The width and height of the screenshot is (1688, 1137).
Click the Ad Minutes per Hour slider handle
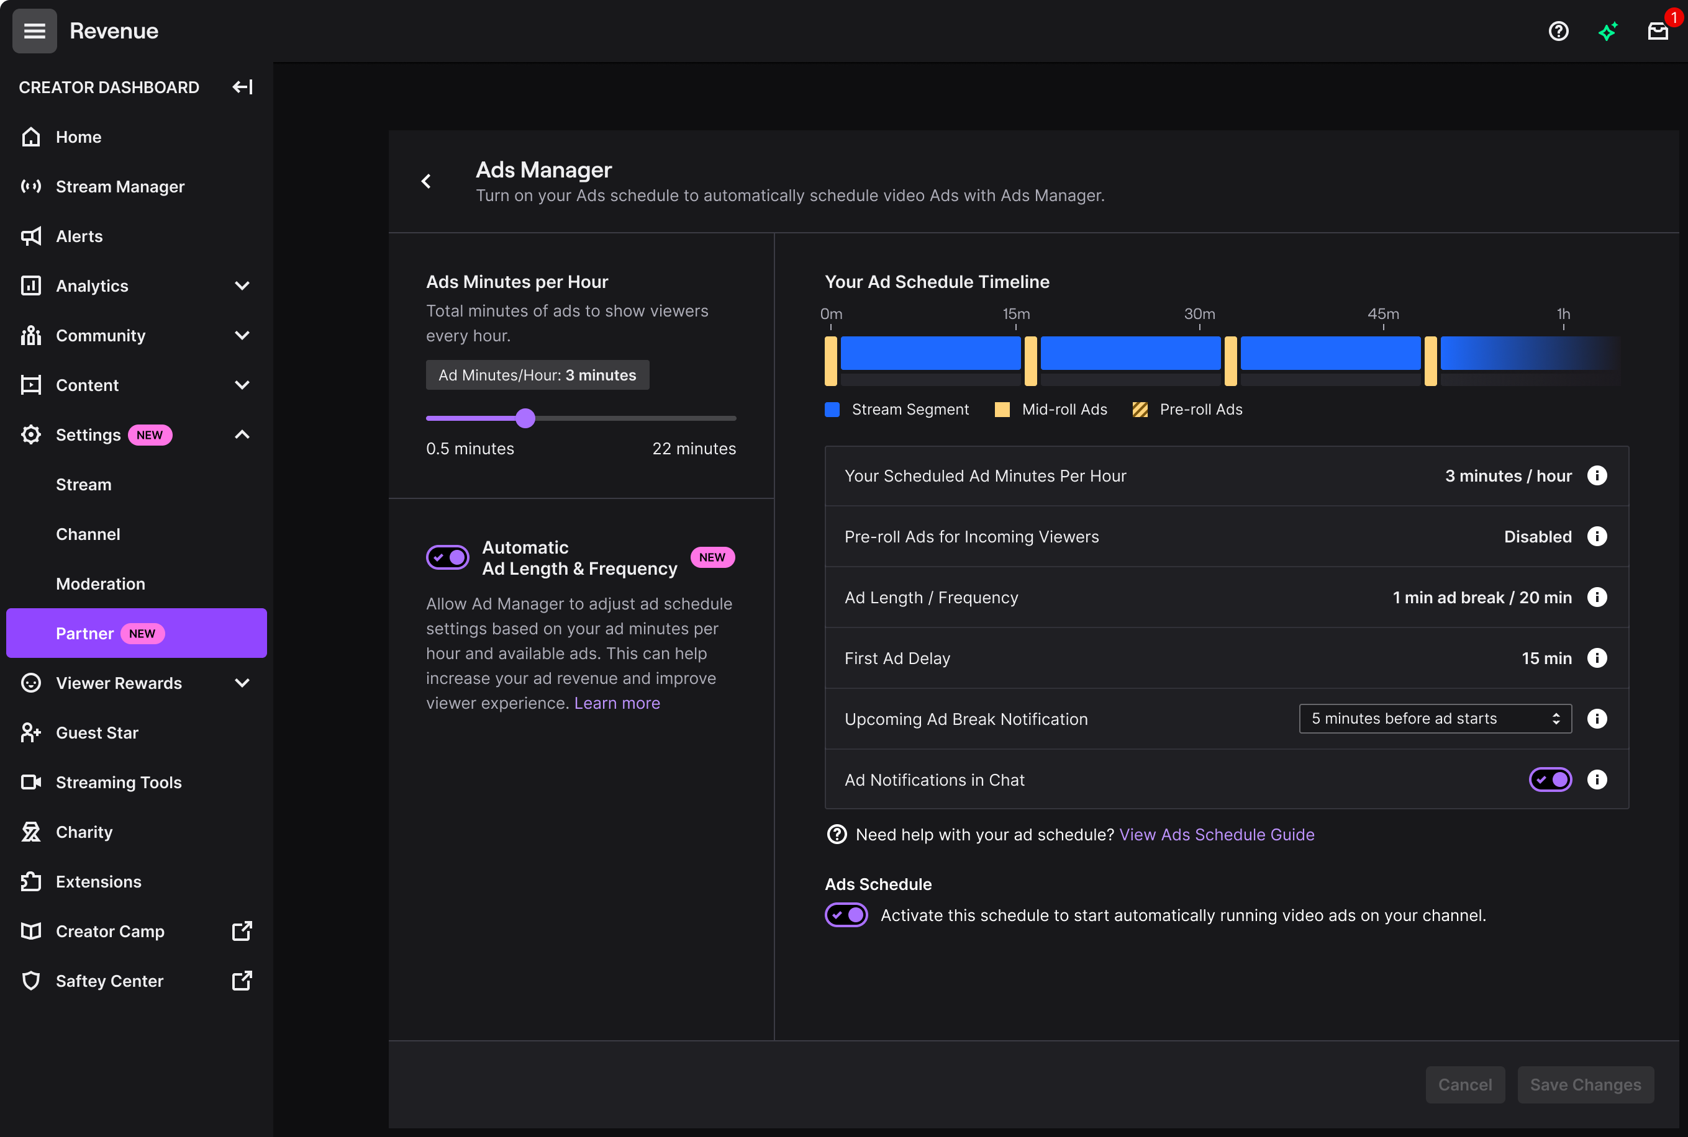(x=525, y=418)
